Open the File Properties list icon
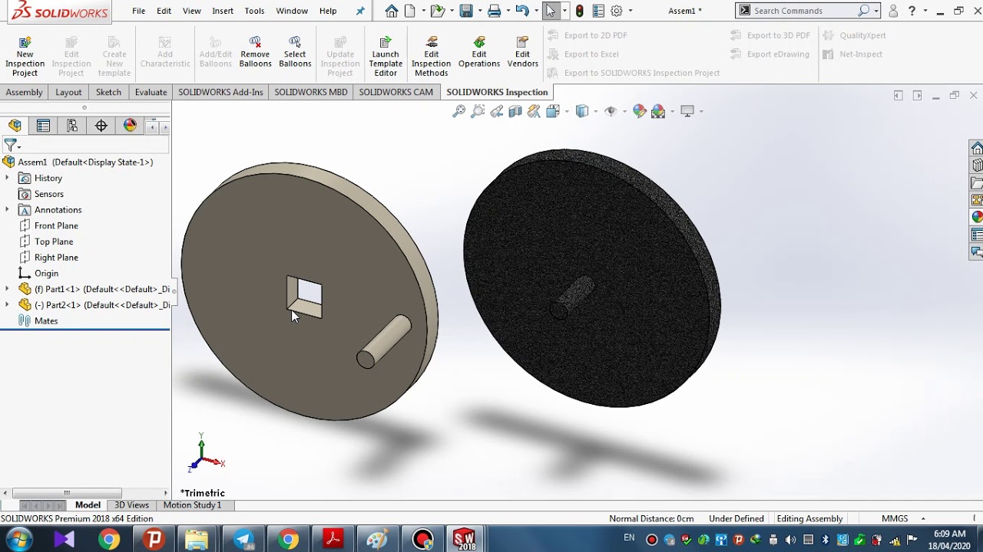 pyautogui.click(x=598, y=11)
